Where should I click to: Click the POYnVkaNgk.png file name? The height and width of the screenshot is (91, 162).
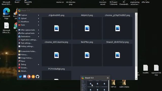coord(56,69)
